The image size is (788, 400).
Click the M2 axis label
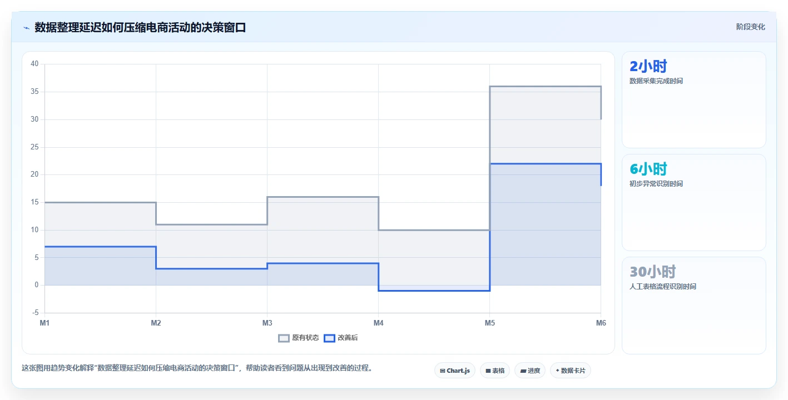pyautogui.click(x=156, y=323)
